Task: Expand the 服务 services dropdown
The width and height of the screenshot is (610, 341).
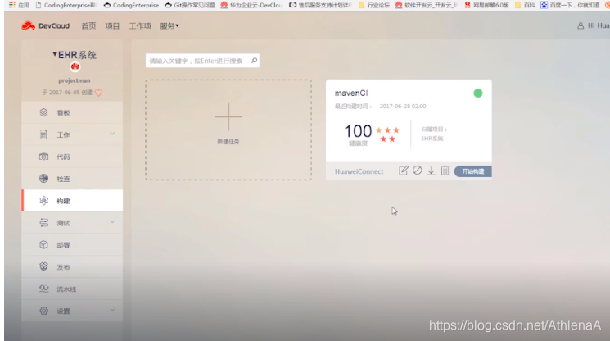Action: 169,25
